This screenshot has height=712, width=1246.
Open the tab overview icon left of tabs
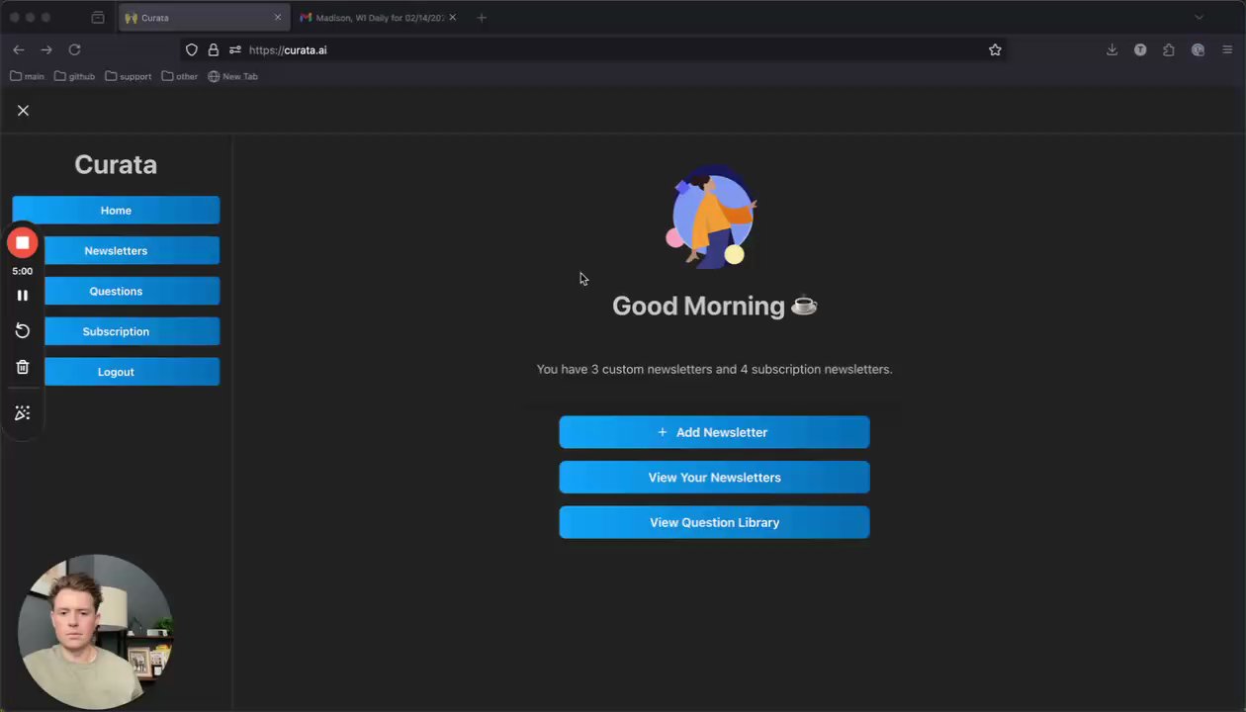(97, 18)
